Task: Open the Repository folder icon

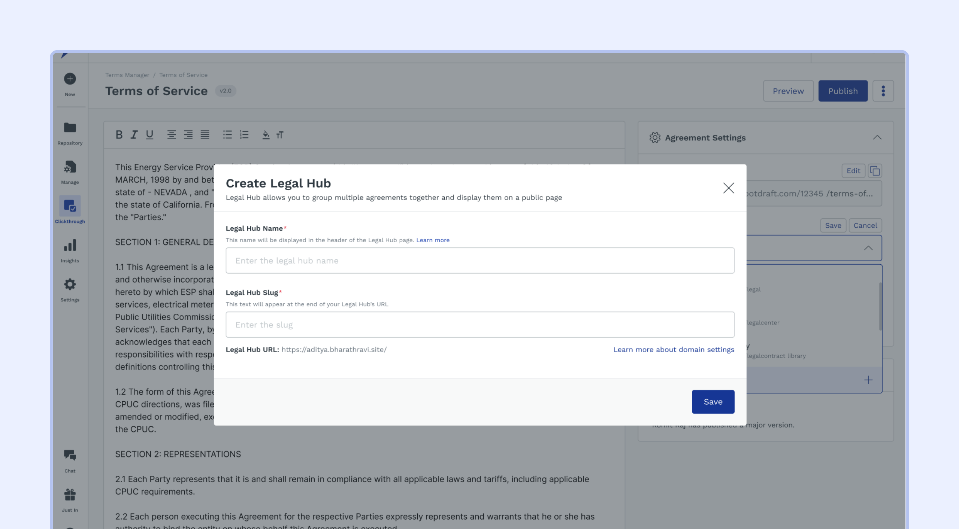Action: (70, 128)
